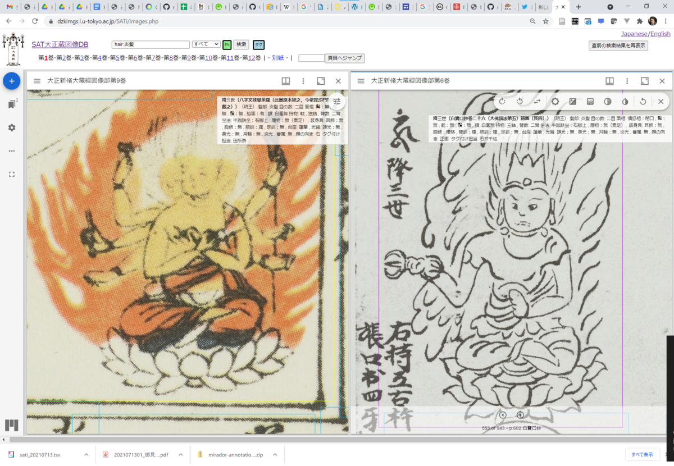Click the hair:炎髪 search field
Image resolution: width=674 pixels, height=466 pixels.
click(x=151, y=44)
